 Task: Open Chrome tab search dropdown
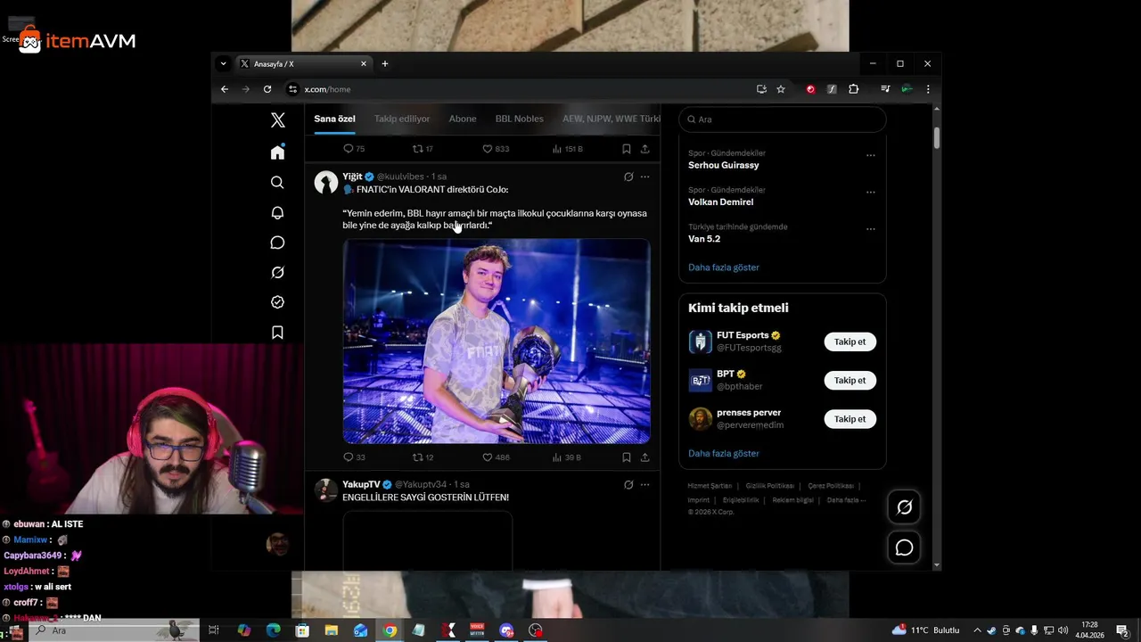coord(224,63)
